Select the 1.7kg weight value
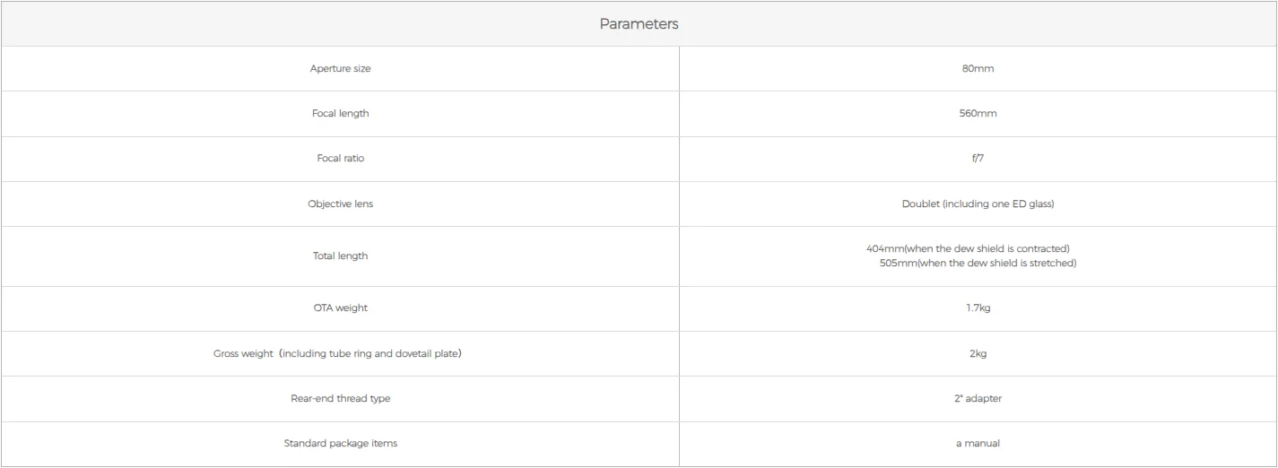 coord(978,308)
